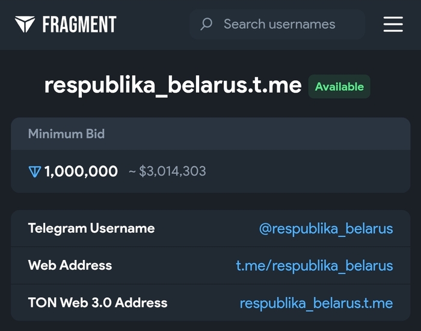
Task: Click the Telegram Username label
Action: pos(91,228)
